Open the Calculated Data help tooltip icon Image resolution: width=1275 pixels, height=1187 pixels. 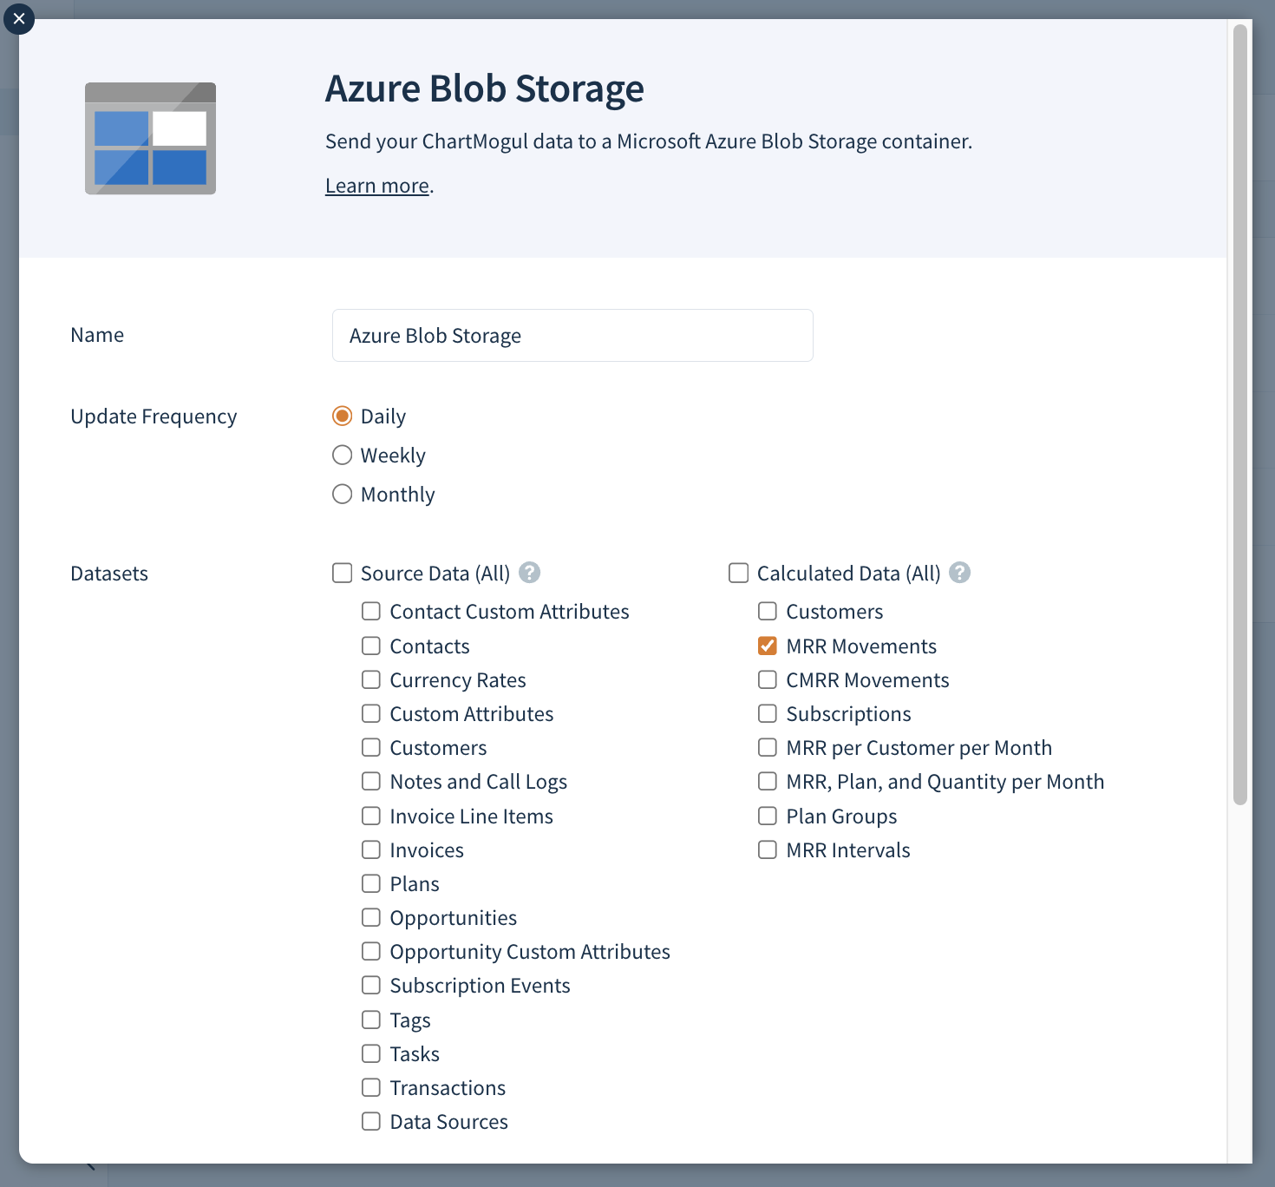pos(959,573)
